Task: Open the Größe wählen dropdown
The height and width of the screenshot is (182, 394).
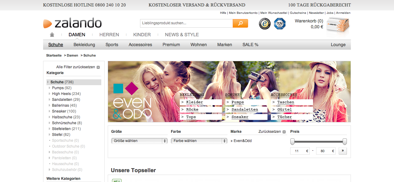Action: pos(139,141)
